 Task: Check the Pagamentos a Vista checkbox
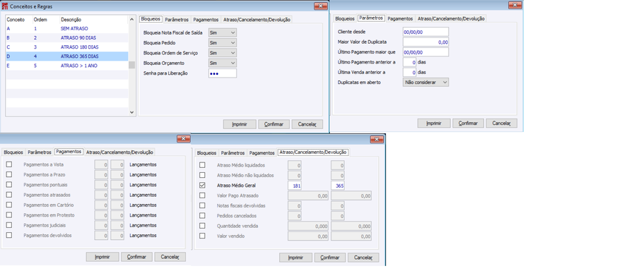click(9, 164)
